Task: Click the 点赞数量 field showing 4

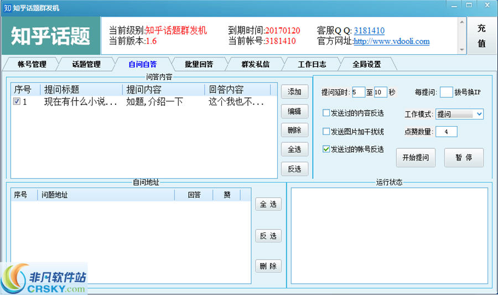Action: [446, 132]
